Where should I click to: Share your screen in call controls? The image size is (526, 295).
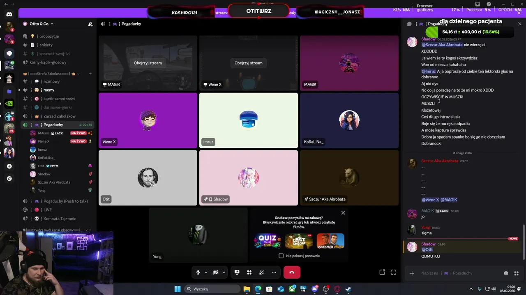[x=237, y=272]
